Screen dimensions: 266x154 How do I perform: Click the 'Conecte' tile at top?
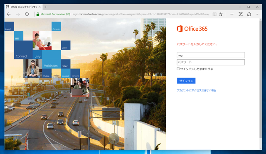point(56,26)
